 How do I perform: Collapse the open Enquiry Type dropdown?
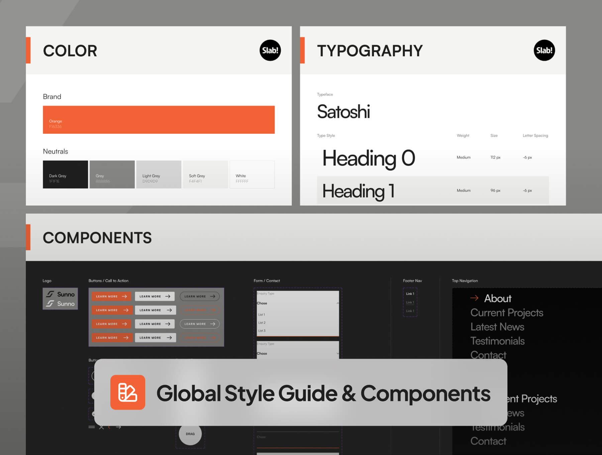point(337,303)
